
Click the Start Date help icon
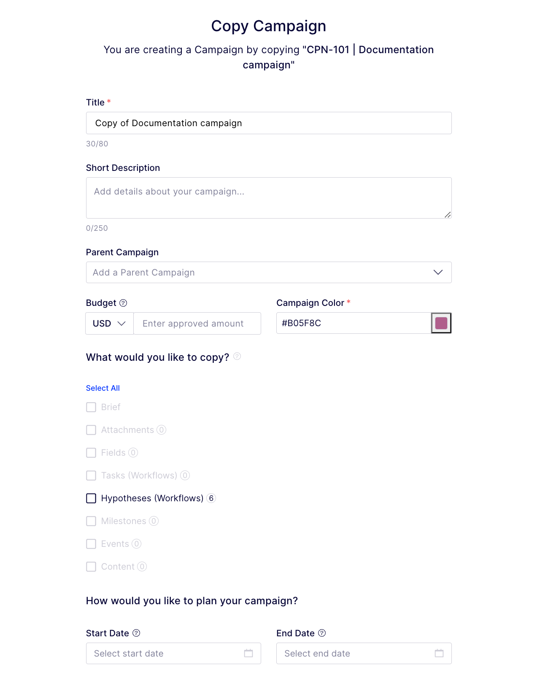coord(136,633)
